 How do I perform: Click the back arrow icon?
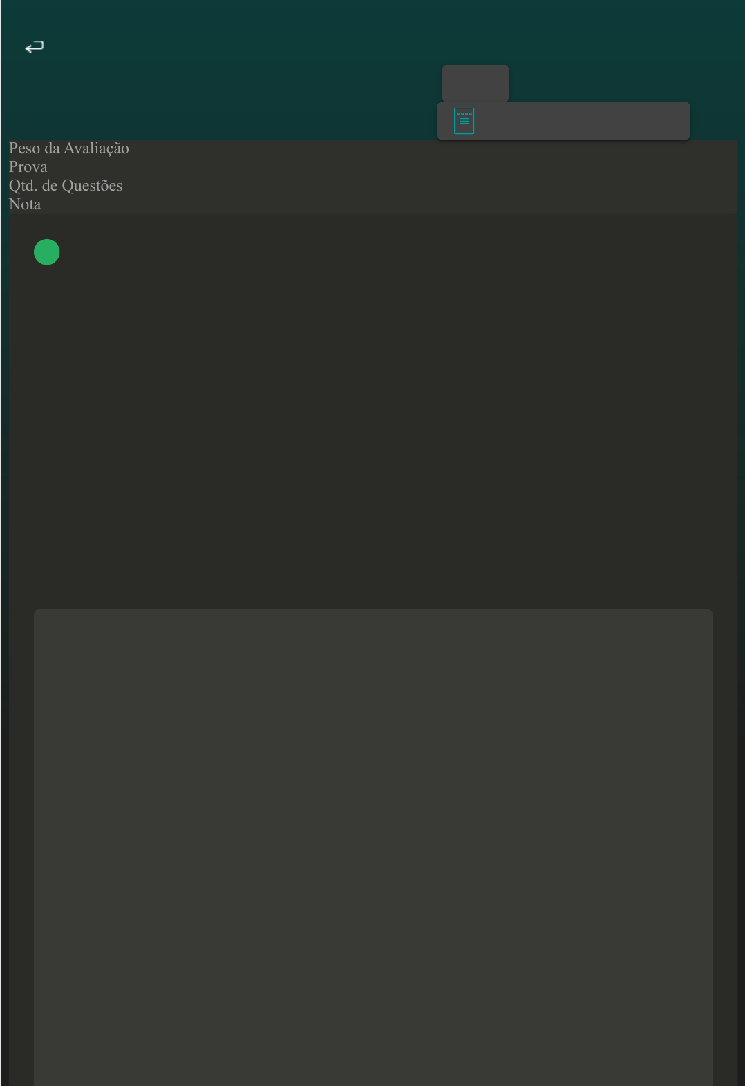coord(35,47)
